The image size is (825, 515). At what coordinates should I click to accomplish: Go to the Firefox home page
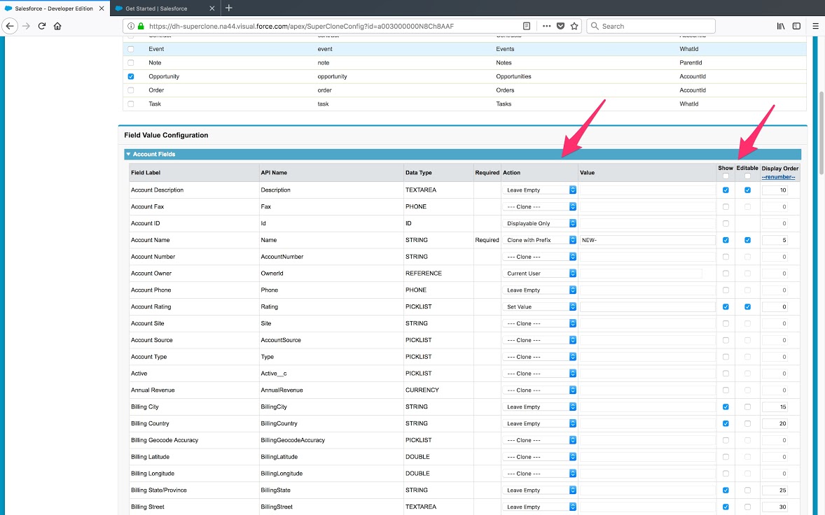coord(57,26)
